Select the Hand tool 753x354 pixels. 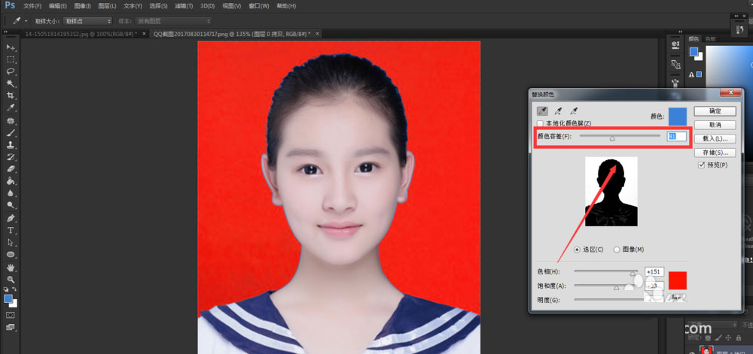pyautogui.click(x=11, y=267)
